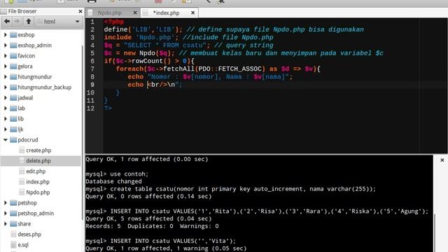This screenshot has width=448, height=252.
Task: Click line number 12 in the gutter
Action: pyautogui.click(x=90, y=108)
